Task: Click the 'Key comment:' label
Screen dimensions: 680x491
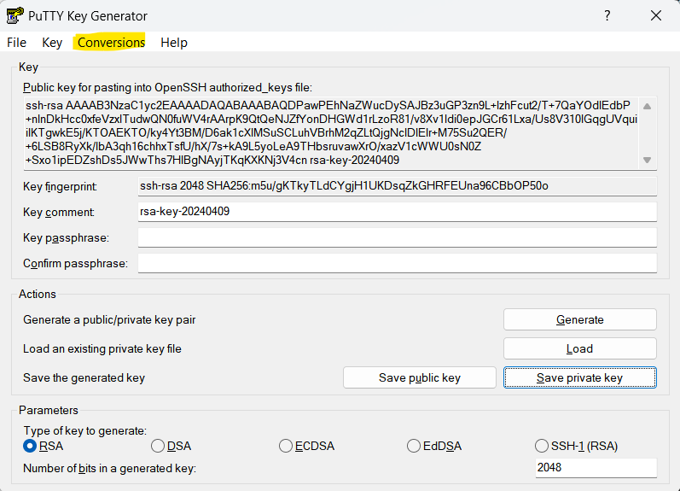Action: coord(59,213)
